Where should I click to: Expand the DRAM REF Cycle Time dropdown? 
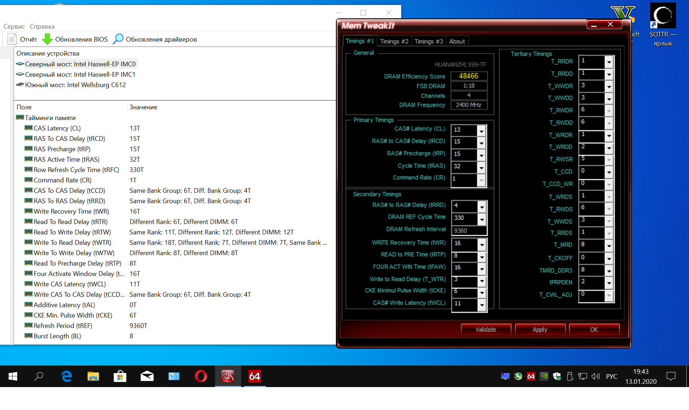482,219
